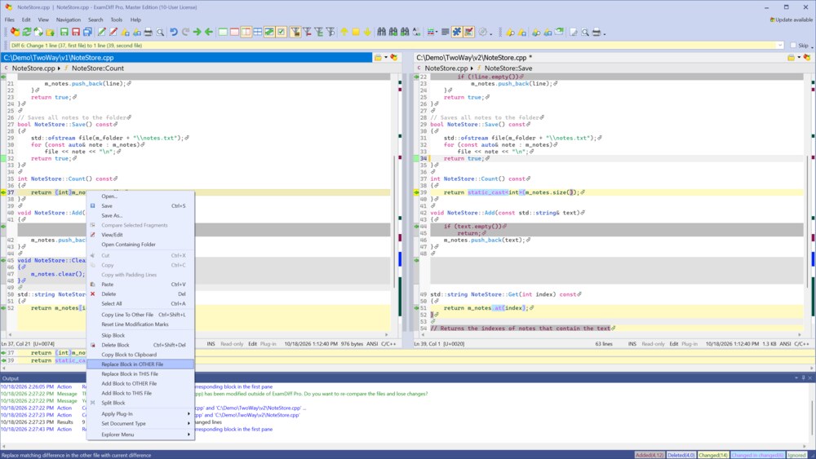Screen dimensions: 816x459
Task: Expand the Set Document Type submenu
Action: click(x=140, y=424)
